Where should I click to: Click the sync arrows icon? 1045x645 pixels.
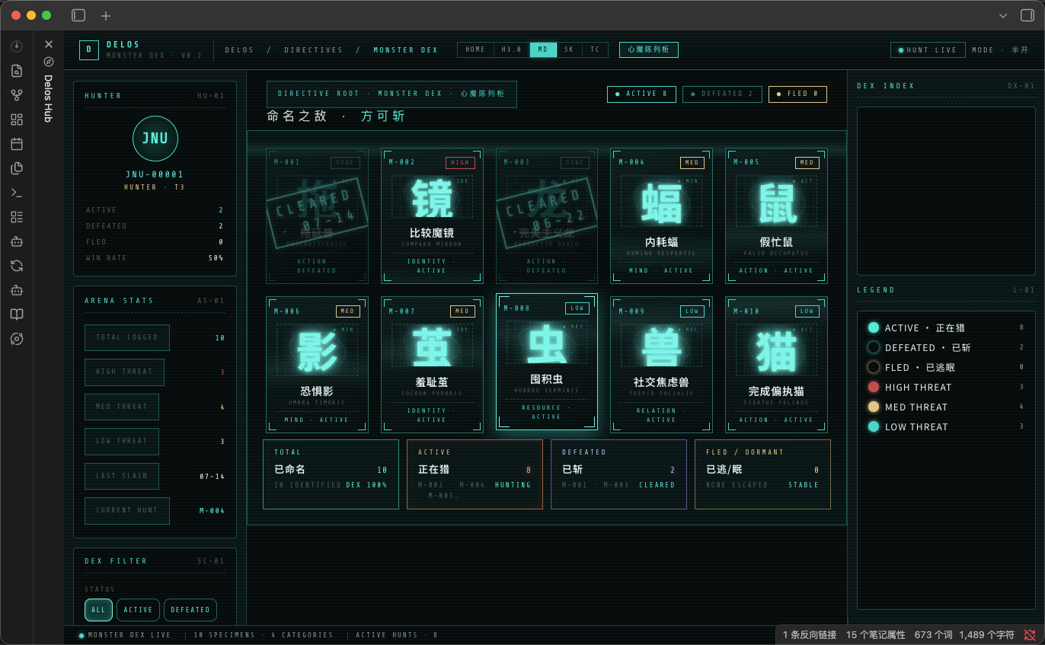point(17,266)
